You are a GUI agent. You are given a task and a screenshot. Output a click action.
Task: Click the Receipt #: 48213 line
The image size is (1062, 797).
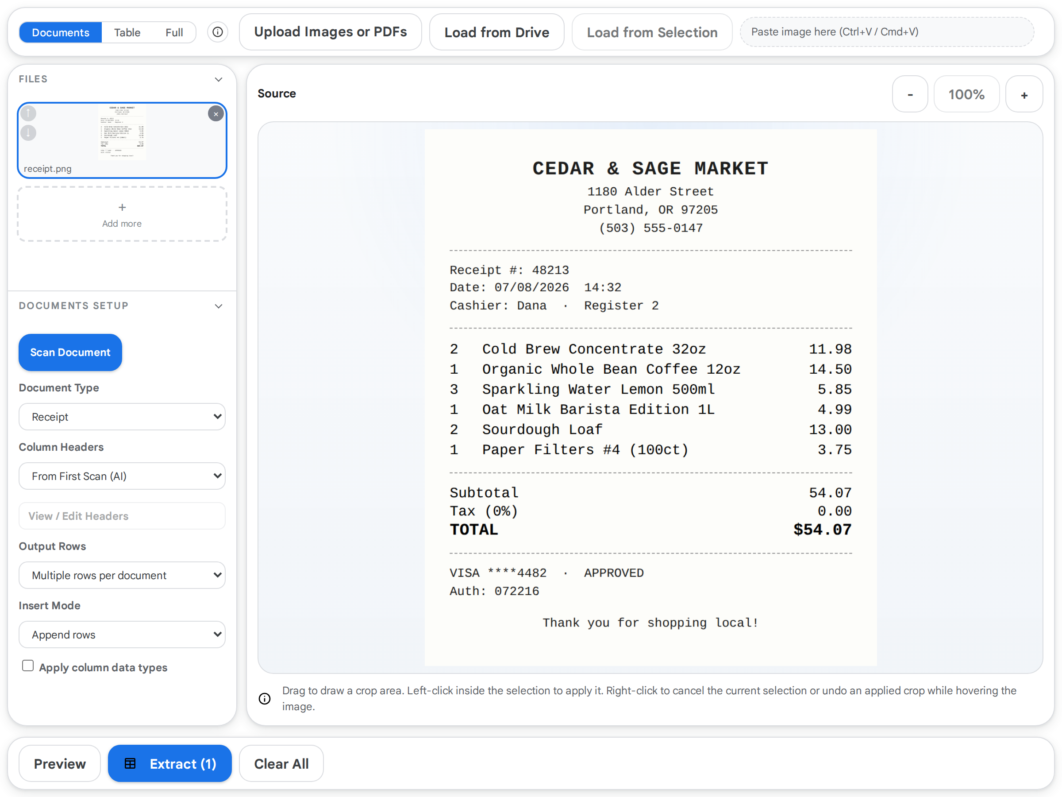pyautogui.click(x=509, y=270)
